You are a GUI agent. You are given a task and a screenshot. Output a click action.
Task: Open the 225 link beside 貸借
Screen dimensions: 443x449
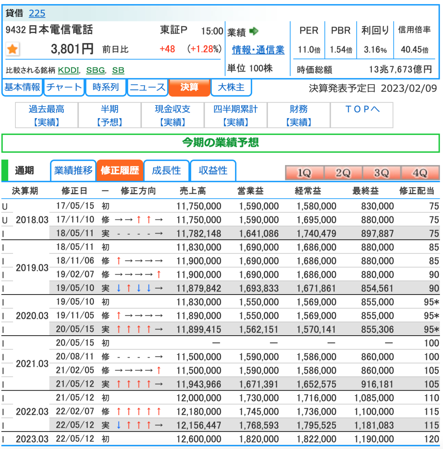pos(37,13)
